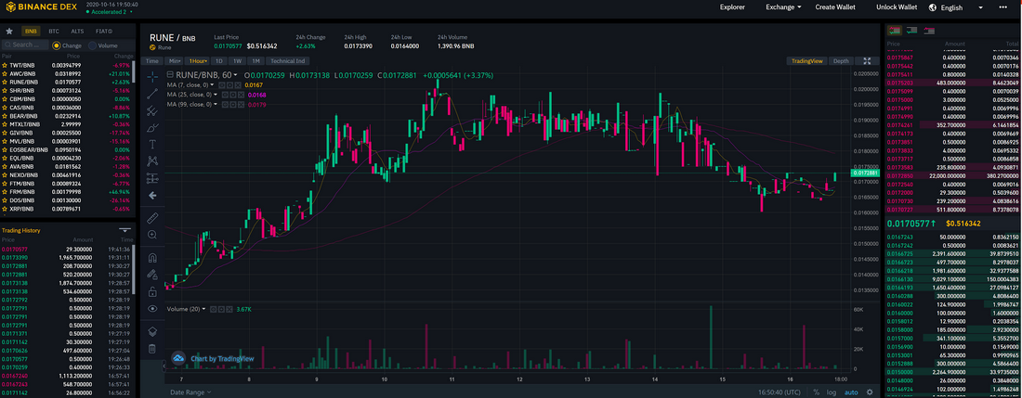This screenshot has height=398, width=1022.
Task: Open the Date Range dropdown
Action: click(x=190, y=392)
